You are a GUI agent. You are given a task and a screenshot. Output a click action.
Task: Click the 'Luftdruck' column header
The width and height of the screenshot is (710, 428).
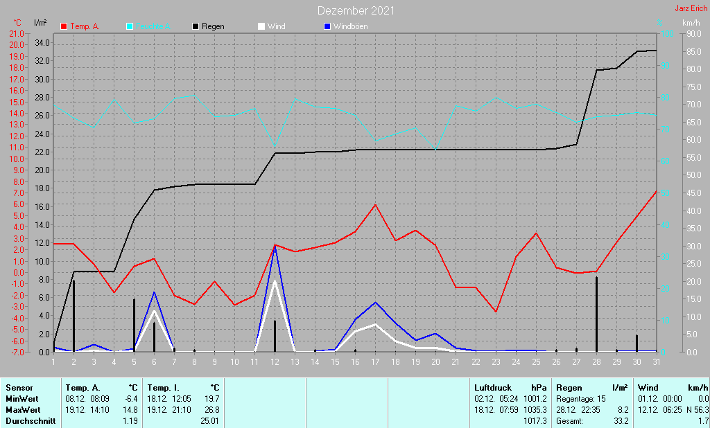click(493, 388)
